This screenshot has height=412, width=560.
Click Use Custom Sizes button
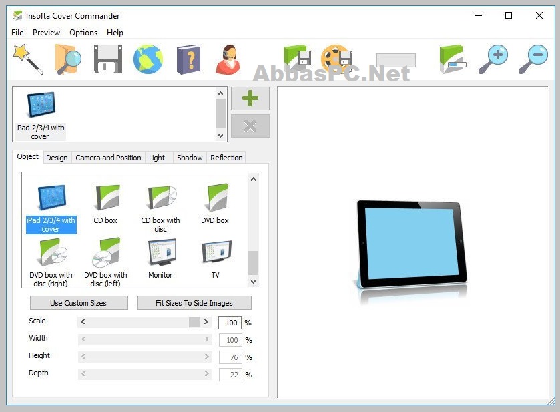[79, 303]
